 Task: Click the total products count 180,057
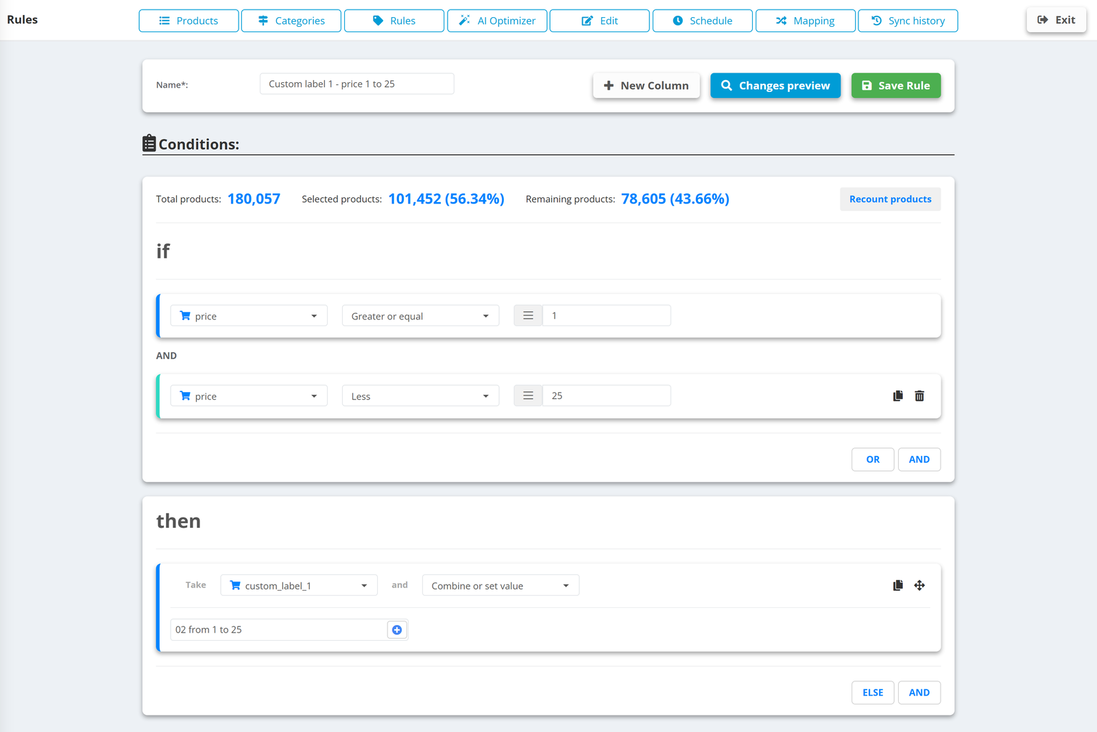pos(254,199)
